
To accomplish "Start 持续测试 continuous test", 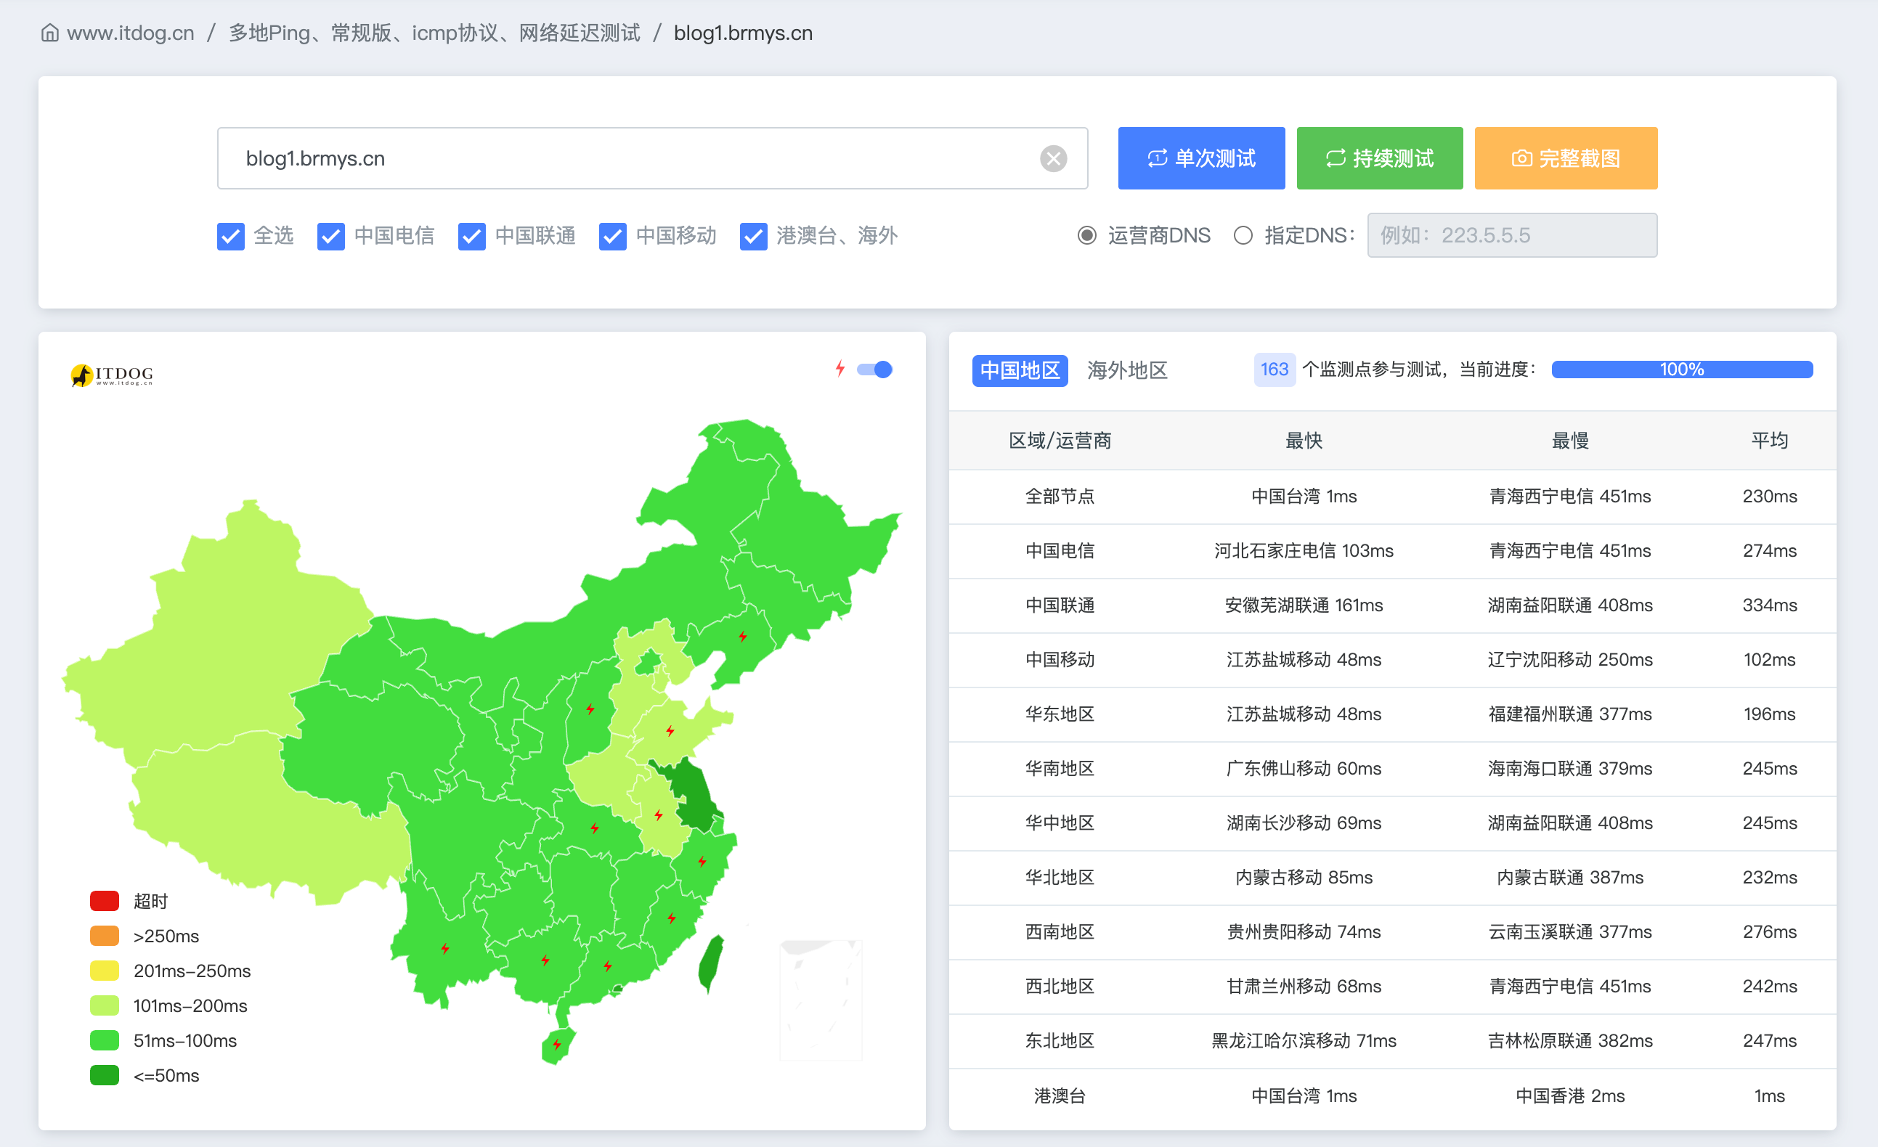I will tap(1380, 158).
